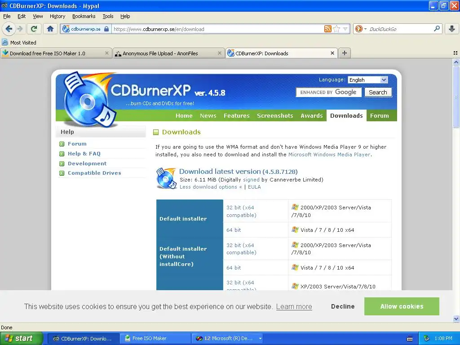Click the browser Forward arrow
Viewport: 460px width, 345px height.
click(x=20, y=29)
